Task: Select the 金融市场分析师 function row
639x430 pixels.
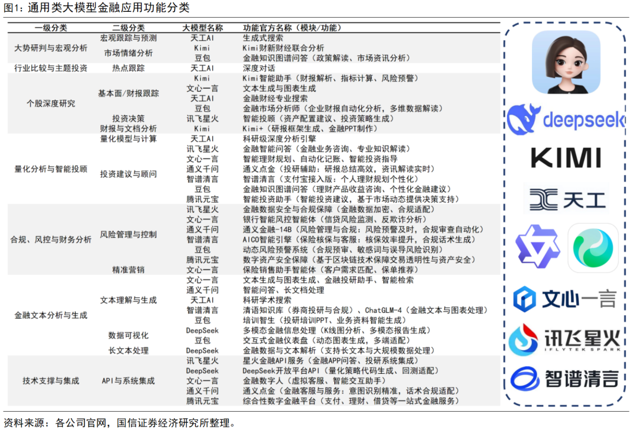Action: click(x=343, y=108)
